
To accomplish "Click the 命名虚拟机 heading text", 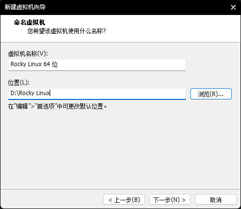I will [x=29, y=22].
